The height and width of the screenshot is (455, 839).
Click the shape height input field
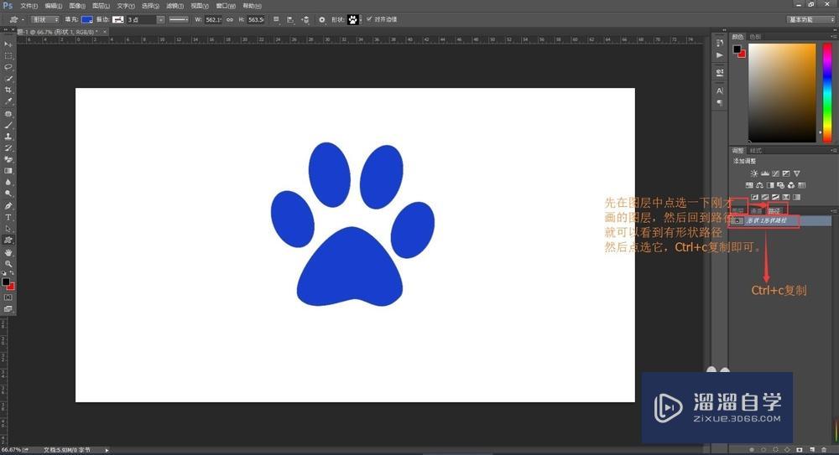[x=256, y=19]
